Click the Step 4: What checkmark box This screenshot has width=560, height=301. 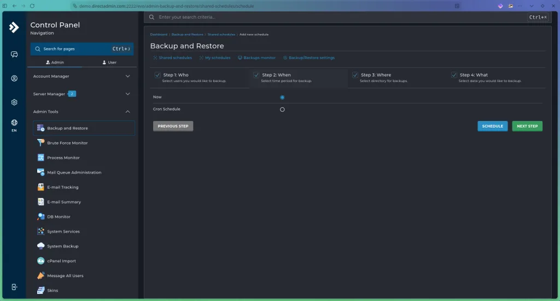point(454,75)
